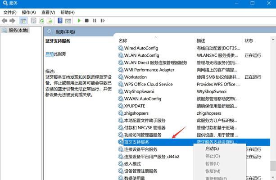Click the 有线自动配置(DOT3S... description cell
This screenshot has height=180, width=276.
[x=218, y=48]
